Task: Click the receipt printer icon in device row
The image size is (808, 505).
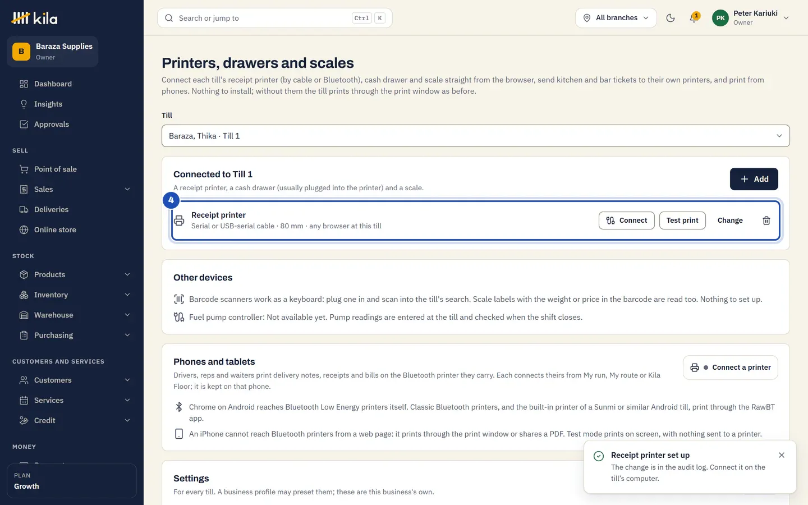Action: [179, 221]
